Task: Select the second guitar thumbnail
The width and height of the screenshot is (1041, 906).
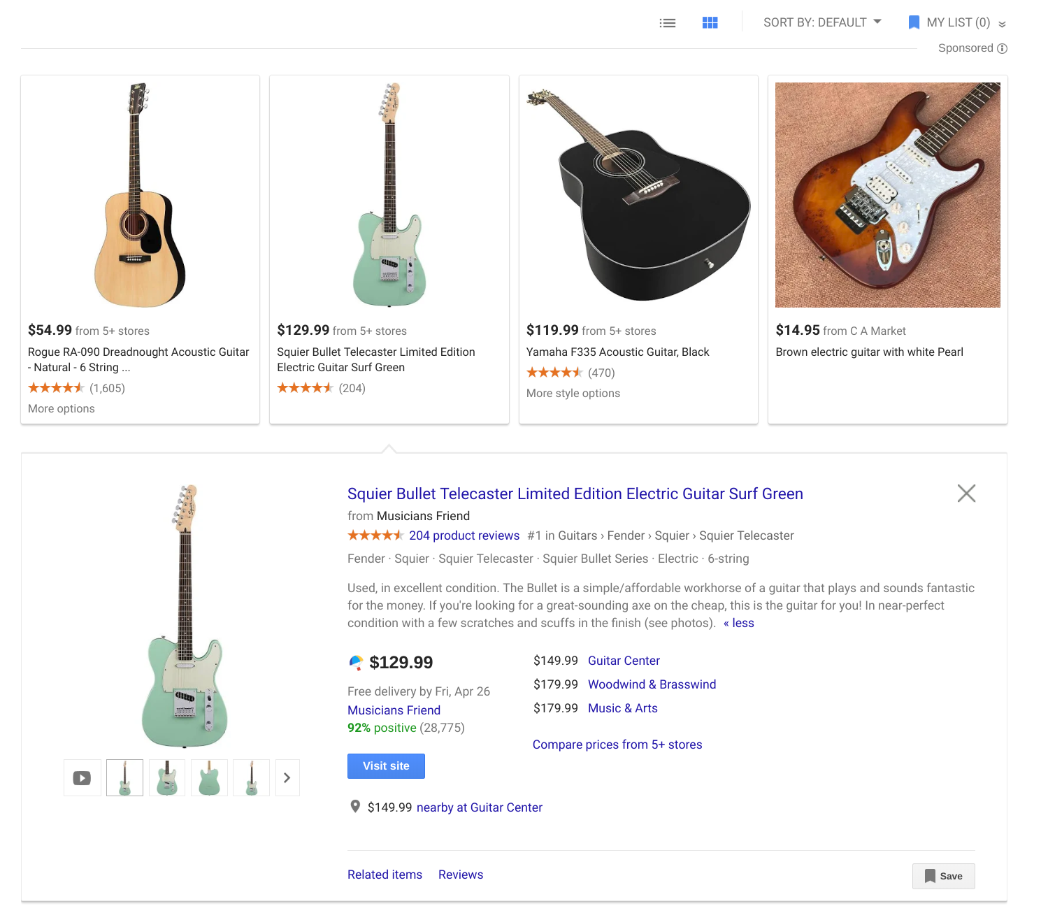Action: pyautogui.click(x=166, y=777)
